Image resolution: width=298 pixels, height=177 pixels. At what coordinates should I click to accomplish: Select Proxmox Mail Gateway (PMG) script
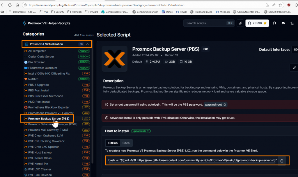coord(48,130)
